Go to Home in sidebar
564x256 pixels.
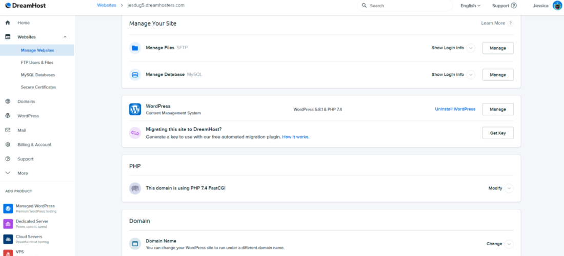[24, 23]
